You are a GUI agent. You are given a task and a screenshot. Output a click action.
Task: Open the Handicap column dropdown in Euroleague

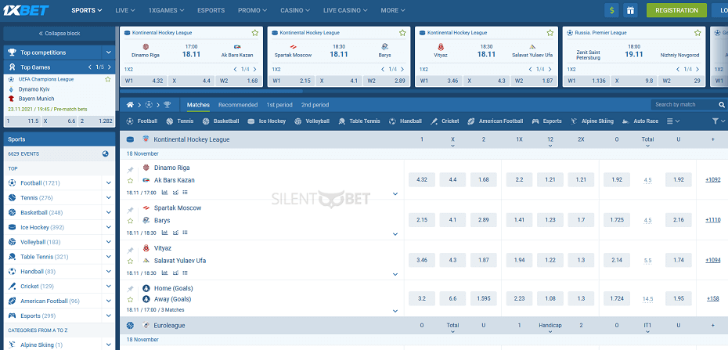click(550, 331)
